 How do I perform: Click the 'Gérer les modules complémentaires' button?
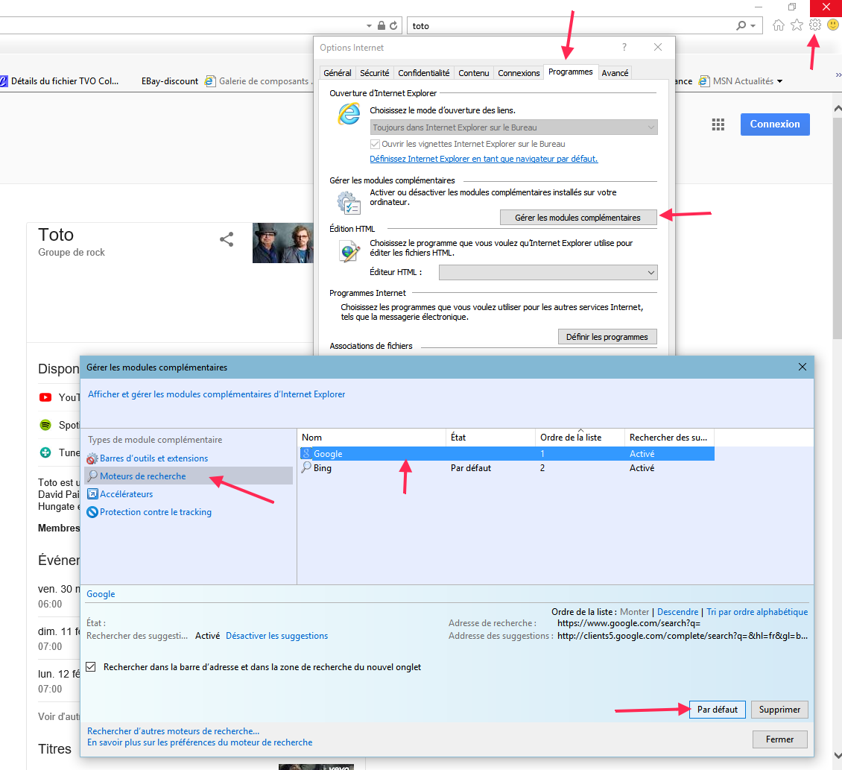pyautogui.click(x=577, y=218)
